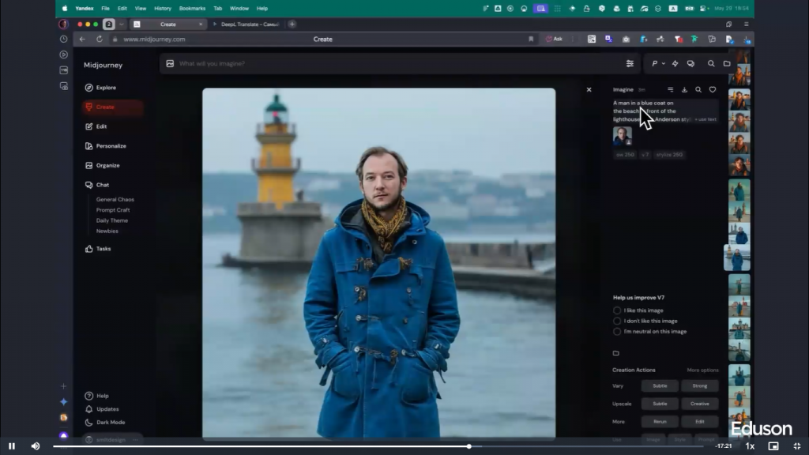Screen dimensions: 809x455
Task: Click the reference portrait thumbnail under the prompt
Action: pyautogui.click(x=623, y=136)
